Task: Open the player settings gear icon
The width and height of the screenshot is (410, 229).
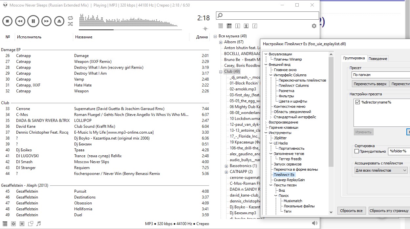Action: pyautogui.click(x=314, y=26)
